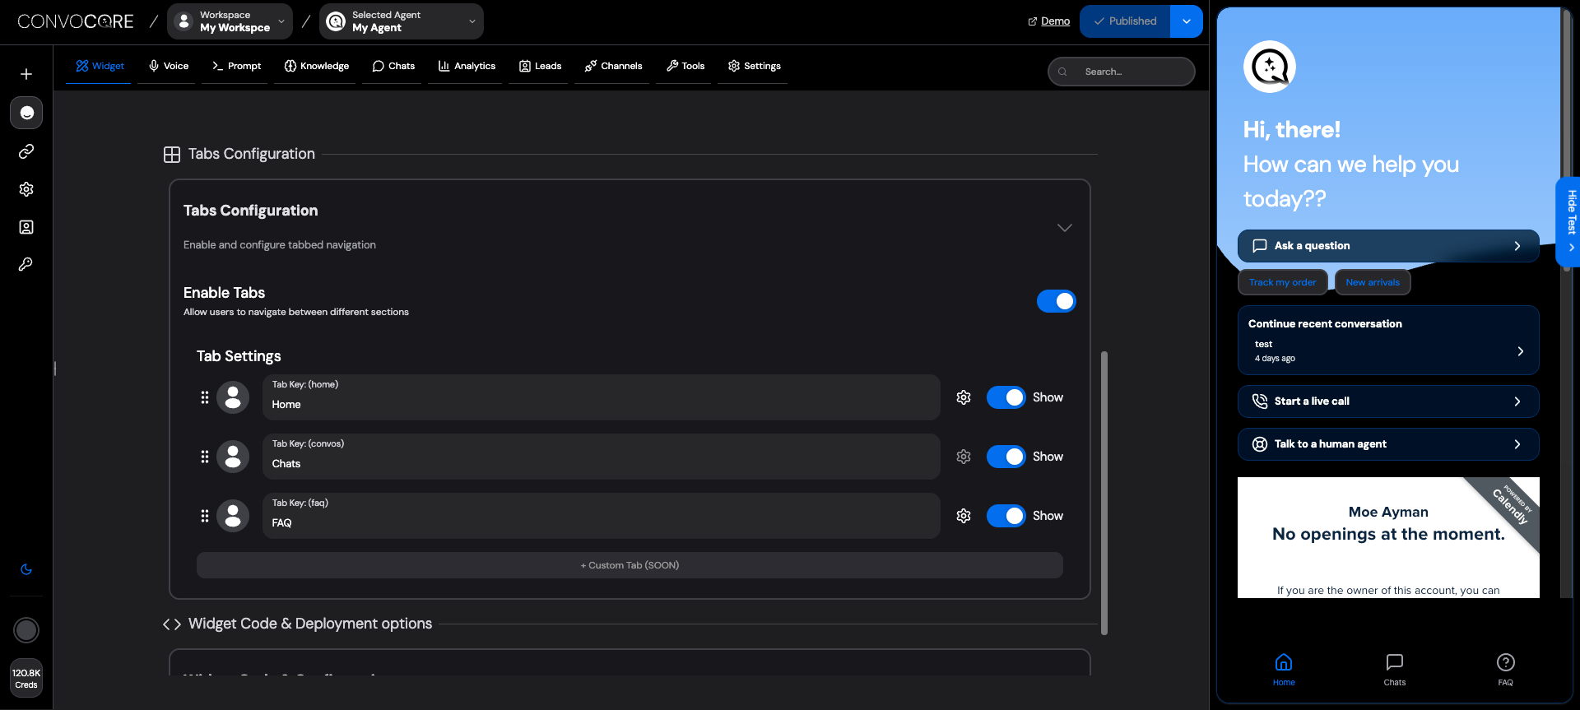The height and width of the screenshot is (710, 1580).
Task: Click the New arrivals chip
Action: [x=1373, y=282]
